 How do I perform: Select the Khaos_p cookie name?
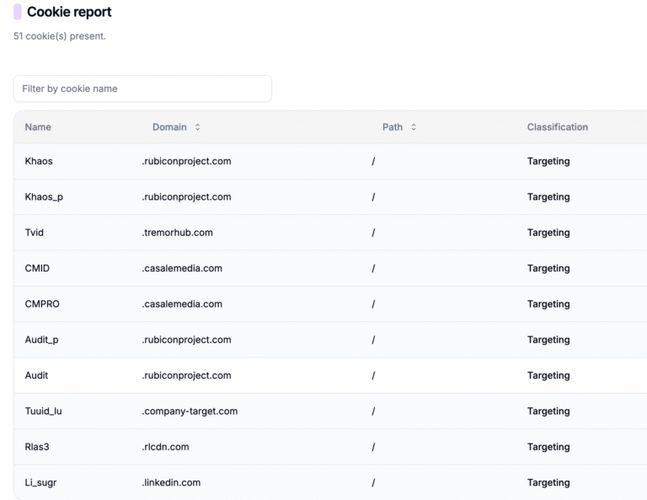point(44,197)
